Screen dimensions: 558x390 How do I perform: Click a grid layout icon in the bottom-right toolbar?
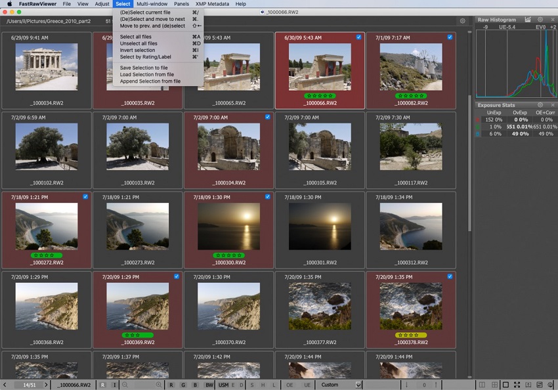(494, 384)
